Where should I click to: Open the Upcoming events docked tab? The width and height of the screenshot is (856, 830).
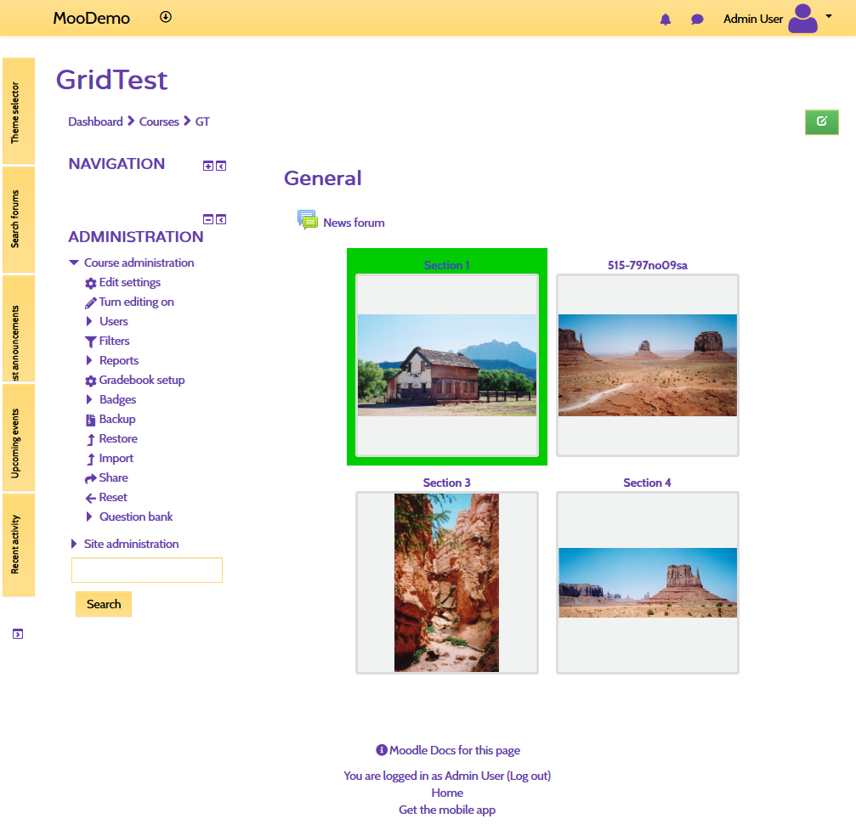(x=19, y=438)
